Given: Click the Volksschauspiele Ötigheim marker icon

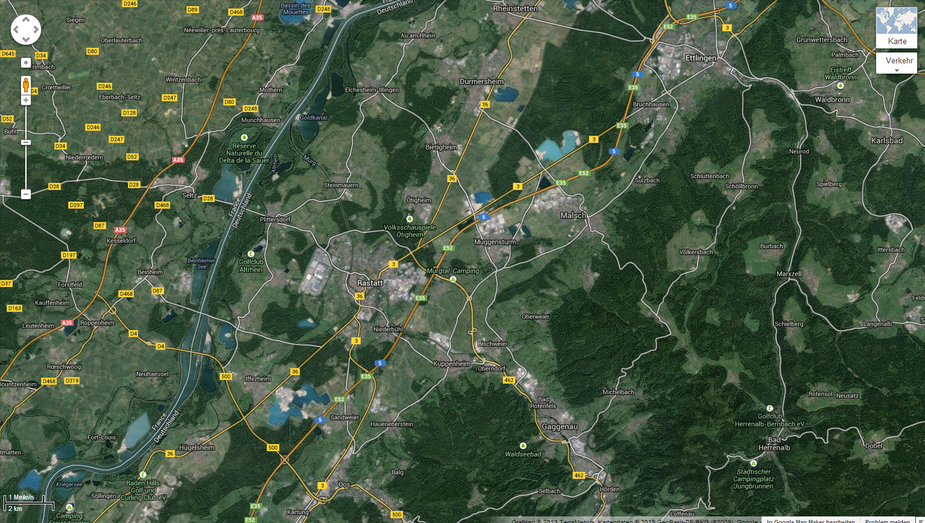Looking at the screenshot, I should click(410, 218).
